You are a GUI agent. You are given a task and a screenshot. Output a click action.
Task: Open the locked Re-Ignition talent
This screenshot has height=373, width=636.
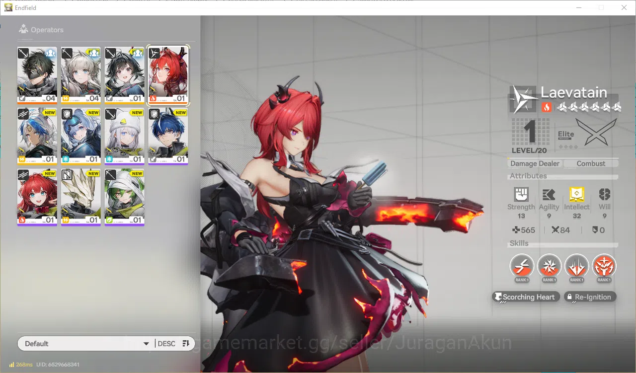pos(590,297)
